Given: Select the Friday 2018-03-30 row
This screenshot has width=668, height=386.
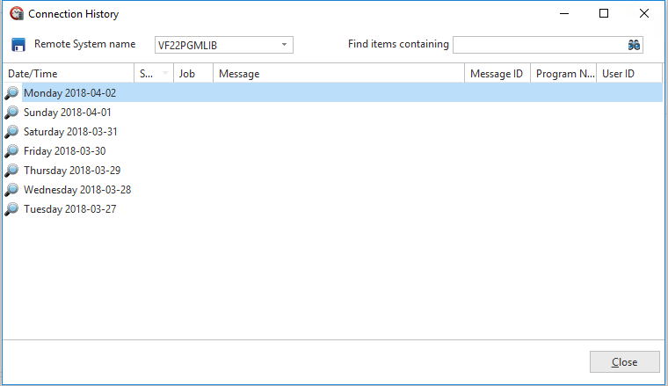Looking at the screenshot, I should [x=333, y=151].
